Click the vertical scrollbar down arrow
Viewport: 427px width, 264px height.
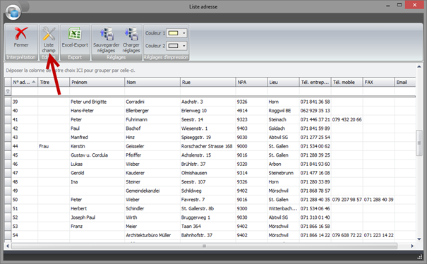(419, 239)
